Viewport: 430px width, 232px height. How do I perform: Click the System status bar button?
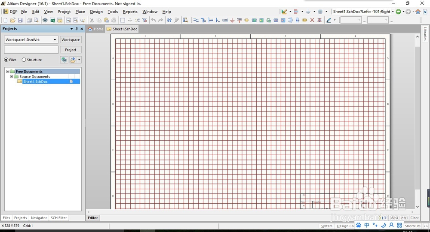pos(326,226)
